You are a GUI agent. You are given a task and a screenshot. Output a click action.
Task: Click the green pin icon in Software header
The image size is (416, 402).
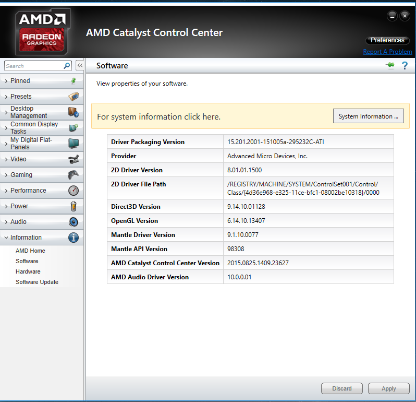389,65
